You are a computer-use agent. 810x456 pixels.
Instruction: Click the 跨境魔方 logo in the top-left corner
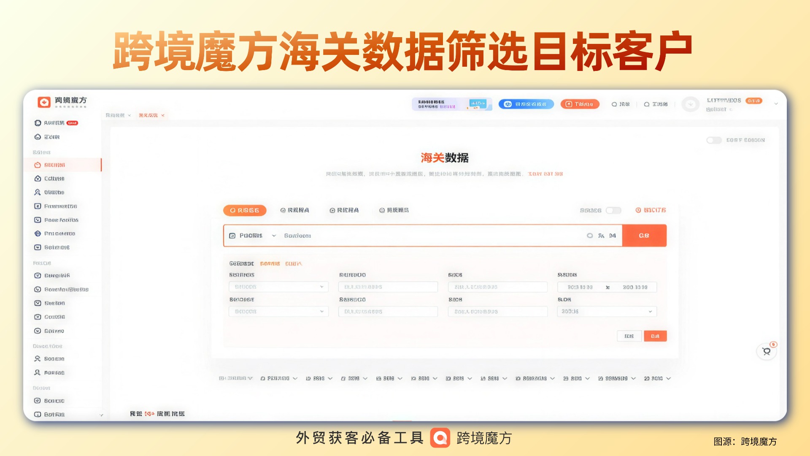point(63,102)
